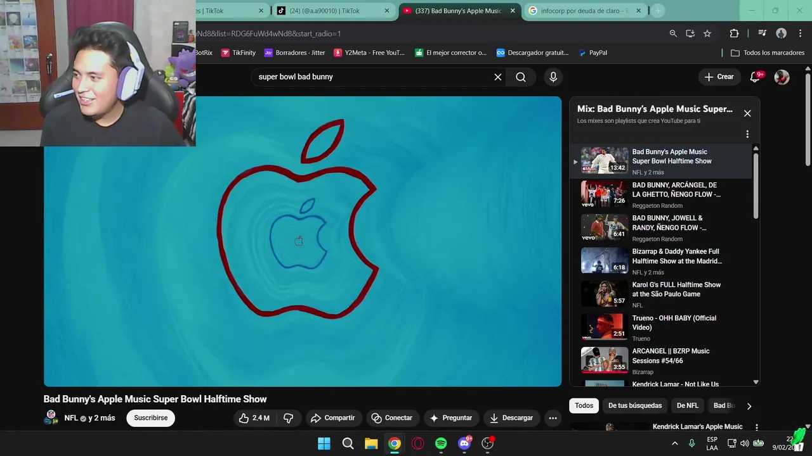
Task: Switch to the 'infocorp por deuda de claro' tab
Action: (585, 11)
